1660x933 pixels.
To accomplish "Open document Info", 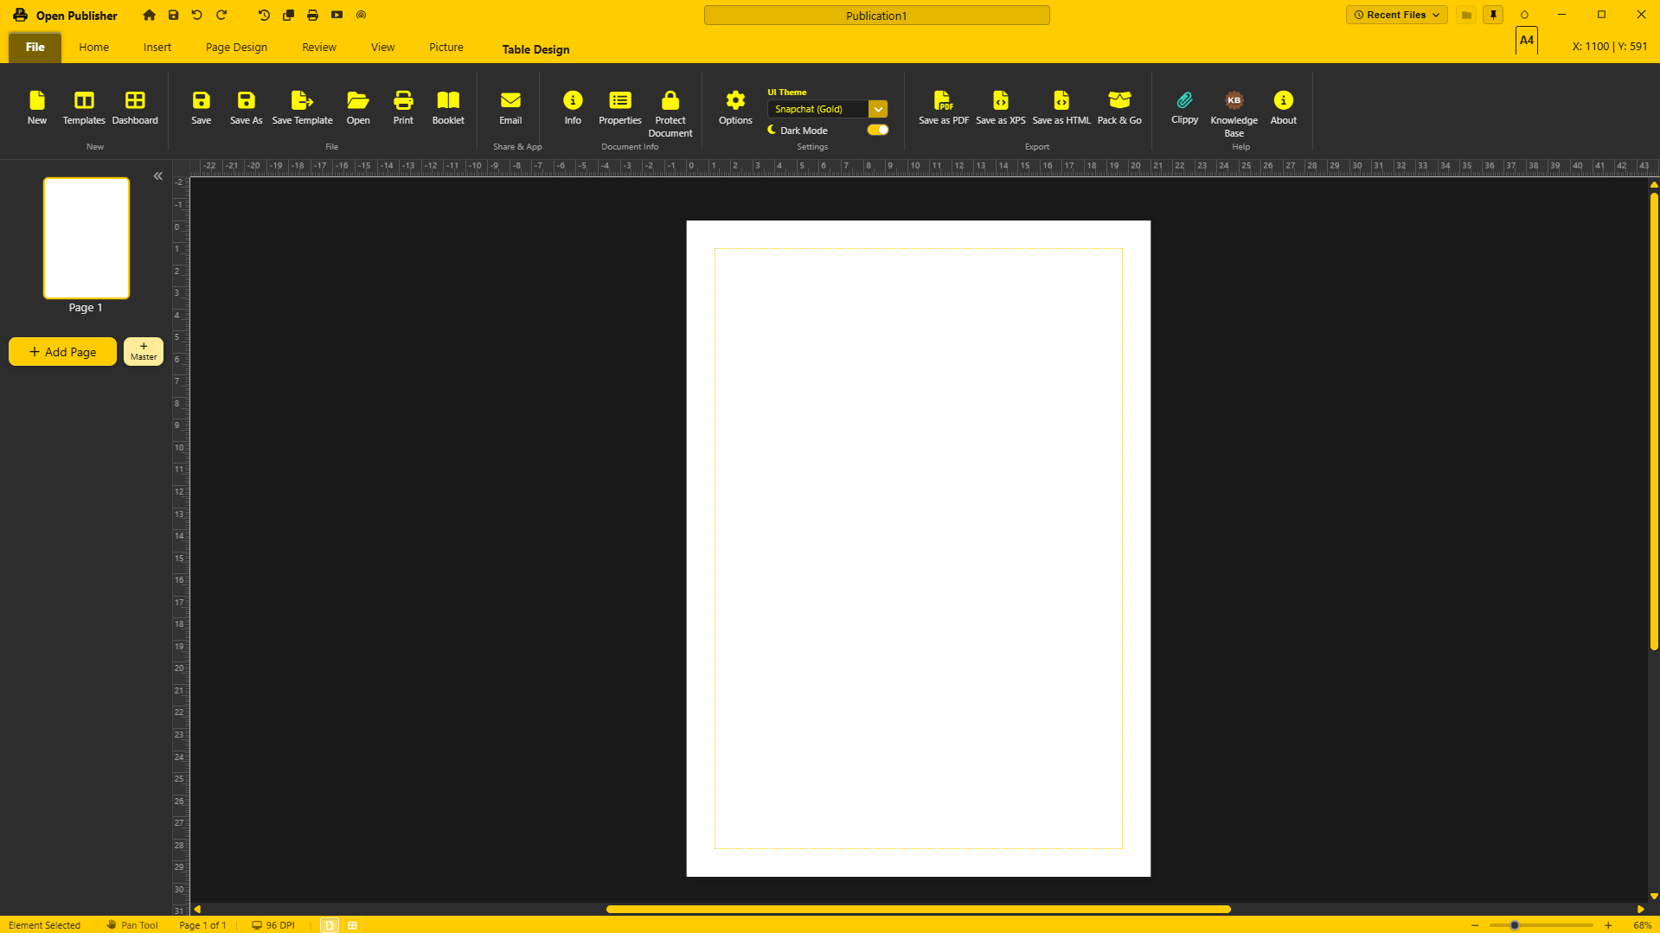I will click(x=573, y=108).
